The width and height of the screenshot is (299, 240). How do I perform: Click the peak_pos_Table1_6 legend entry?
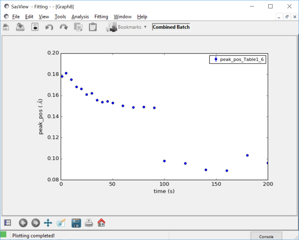238,60
